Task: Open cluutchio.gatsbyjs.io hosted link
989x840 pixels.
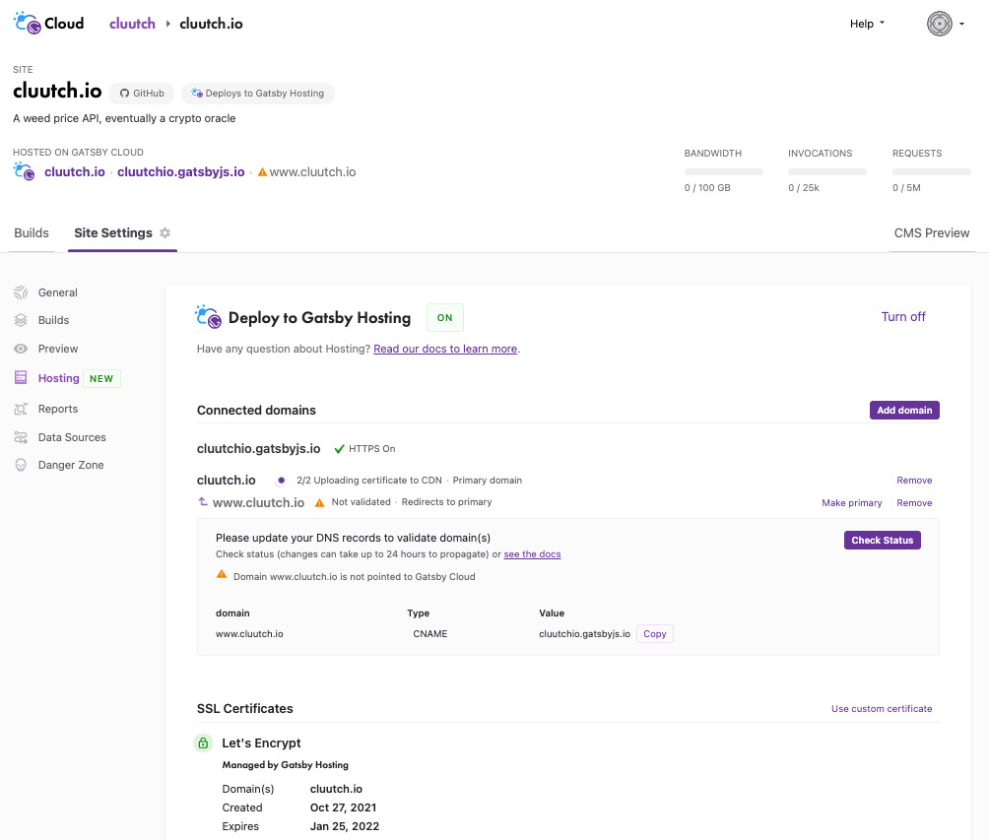Action: [181, 171]
